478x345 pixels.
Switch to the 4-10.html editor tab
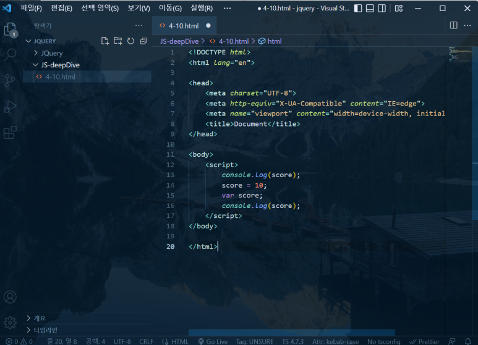click(184, 26)
